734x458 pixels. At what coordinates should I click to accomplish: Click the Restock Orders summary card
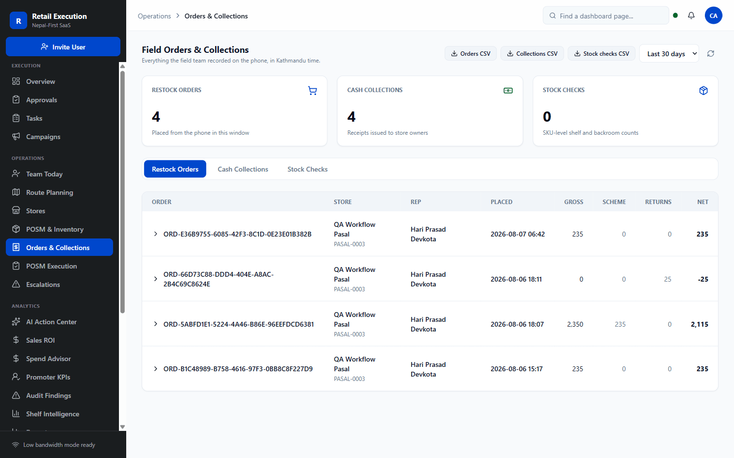234,111
